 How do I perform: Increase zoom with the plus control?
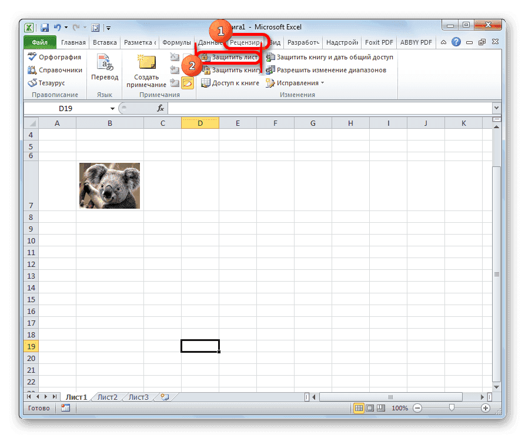tap(486, 407)
